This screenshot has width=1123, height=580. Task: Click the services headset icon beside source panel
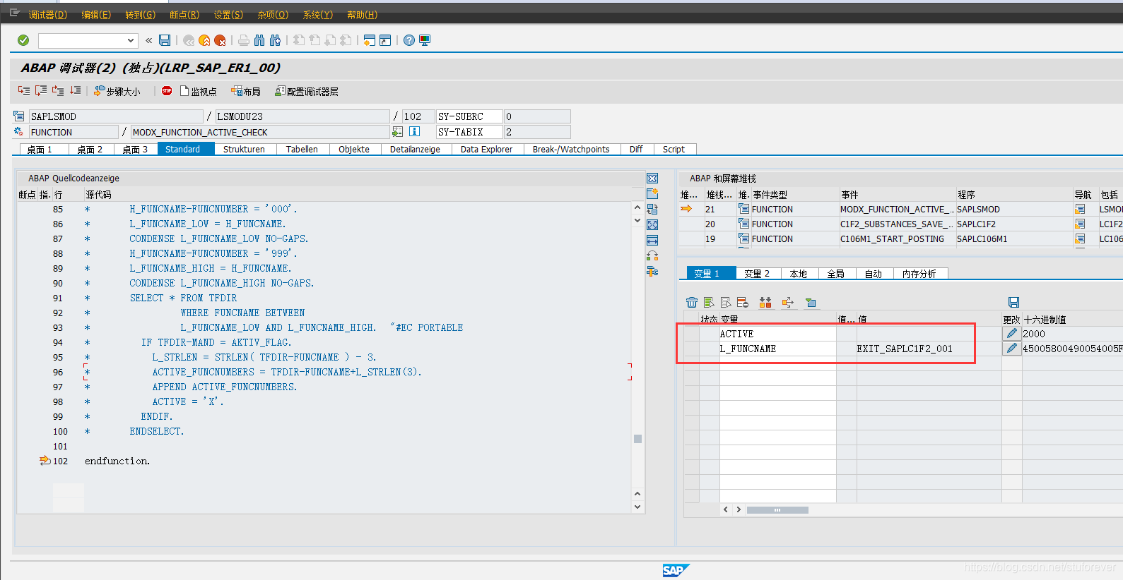coord(652,255)
